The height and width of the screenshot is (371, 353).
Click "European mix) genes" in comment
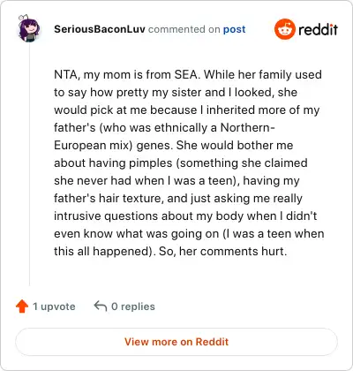coord(112,145)
